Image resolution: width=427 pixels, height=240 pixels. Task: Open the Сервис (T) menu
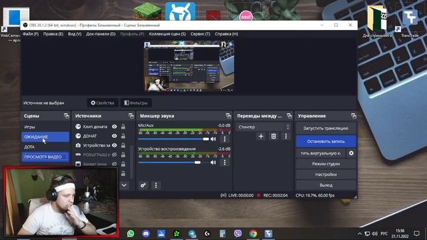coord(200,34)
